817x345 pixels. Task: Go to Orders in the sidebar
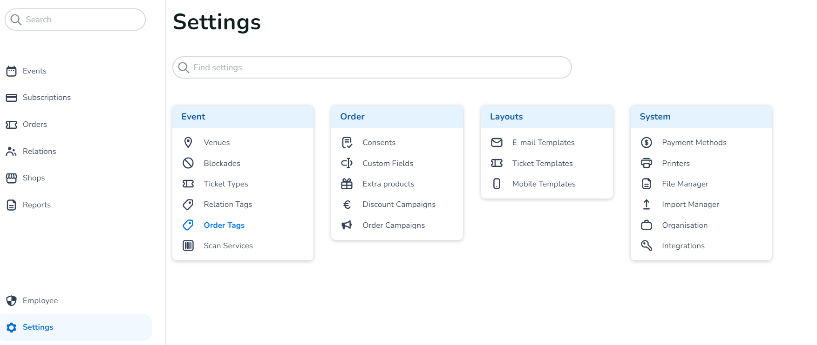tap(34, 125)
